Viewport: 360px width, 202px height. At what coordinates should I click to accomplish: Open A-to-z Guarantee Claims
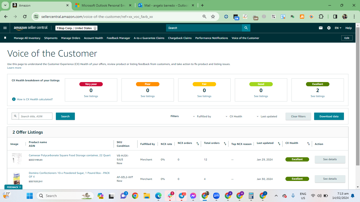pos(149,38)
